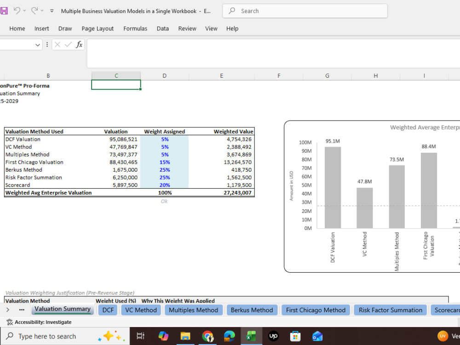
Task: Click the First Chicago weight 15% cell
Action: 165,162
